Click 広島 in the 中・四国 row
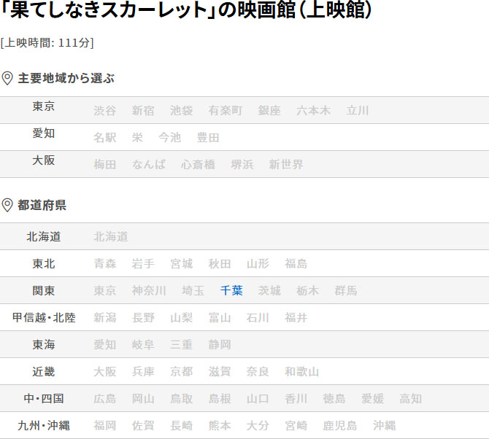 coord(105,399)
